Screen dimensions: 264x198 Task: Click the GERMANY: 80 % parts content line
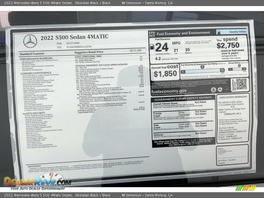pyautogui.click(x=233, y=114)
